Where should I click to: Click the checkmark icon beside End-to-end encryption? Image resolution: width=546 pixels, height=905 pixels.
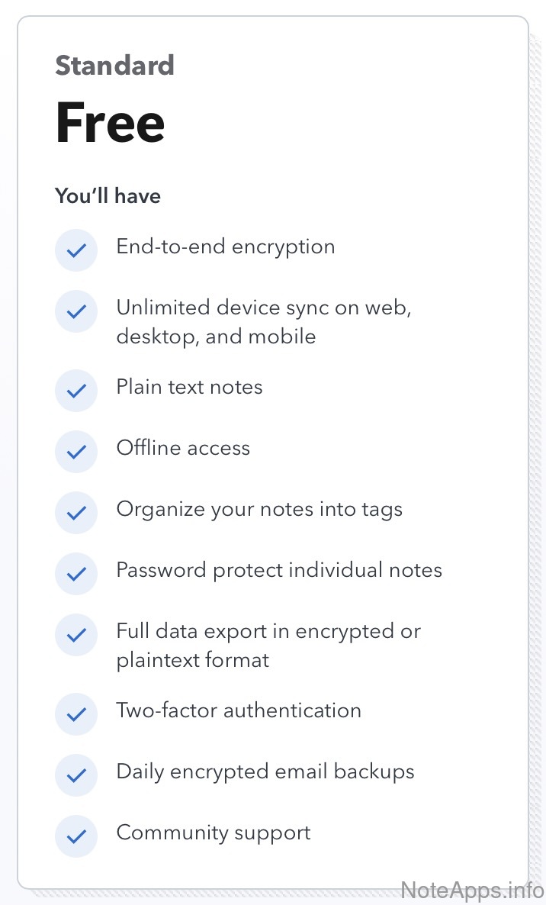pos(76,250)
